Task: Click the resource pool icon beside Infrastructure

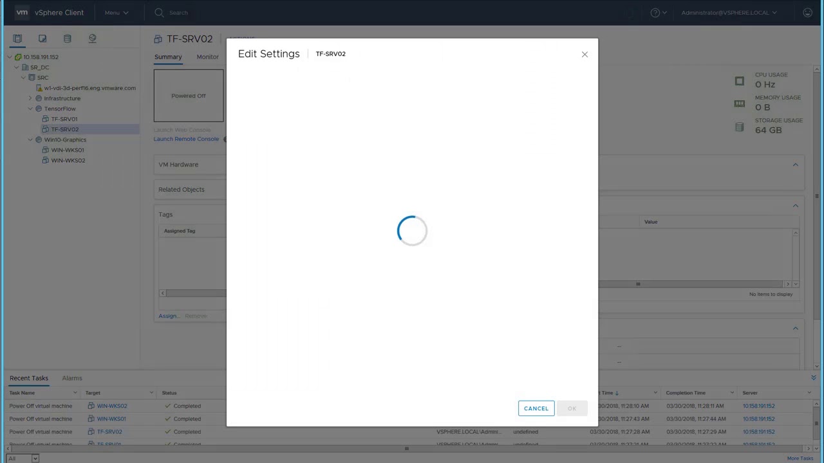Action: pyautogui.click(x=39, y=98)
